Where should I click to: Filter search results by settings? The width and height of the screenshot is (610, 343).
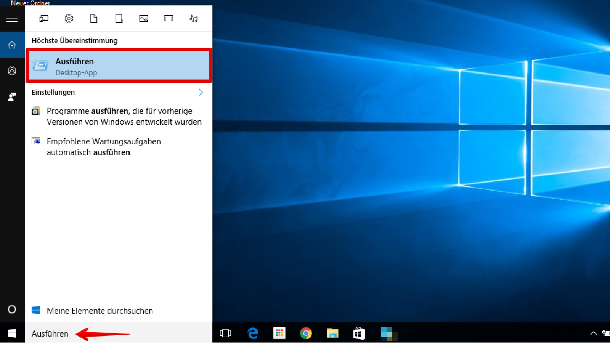(x=69, y=19)
